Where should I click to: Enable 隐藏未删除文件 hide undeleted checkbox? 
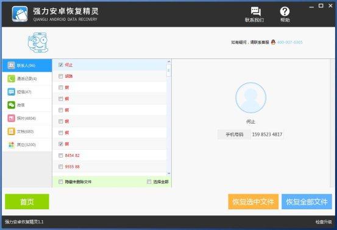(60, 182)
